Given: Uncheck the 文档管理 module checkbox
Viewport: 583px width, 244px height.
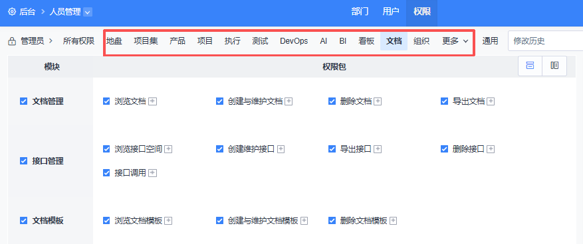Looking at the screenshot, I should 23,101.
